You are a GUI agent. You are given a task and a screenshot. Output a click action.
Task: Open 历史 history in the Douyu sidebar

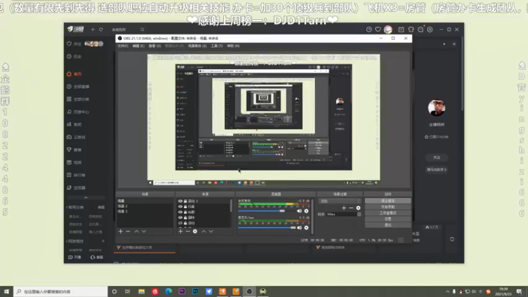click(x=74, y=57)
